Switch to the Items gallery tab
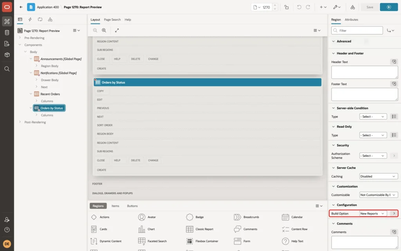This screenshot has height=251, width=401. (115, 206)
